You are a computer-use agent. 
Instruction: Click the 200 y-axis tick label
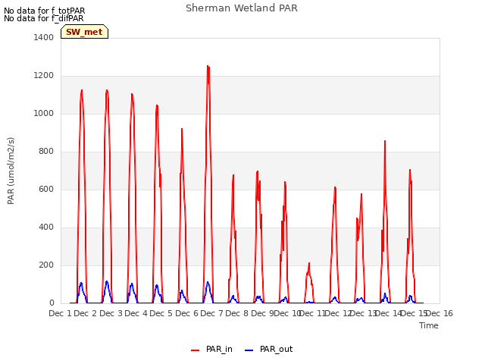tap(46, 265)
